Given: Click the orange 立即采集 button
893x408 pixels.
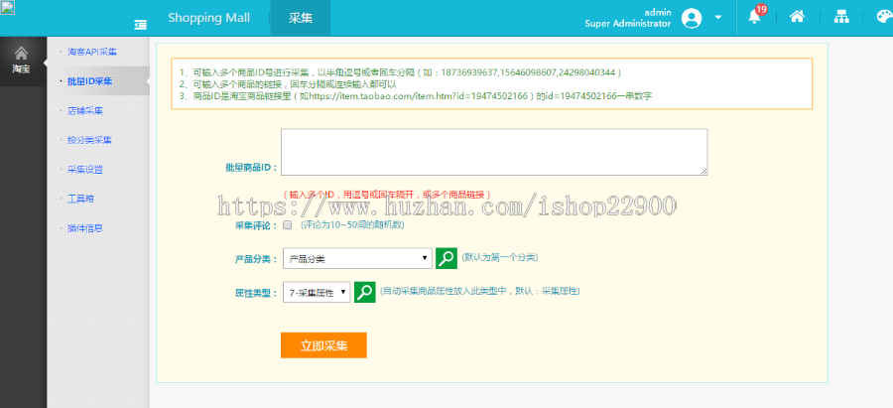Looking at the screenshot, I should pyautogui.click(x=323, y=345).
